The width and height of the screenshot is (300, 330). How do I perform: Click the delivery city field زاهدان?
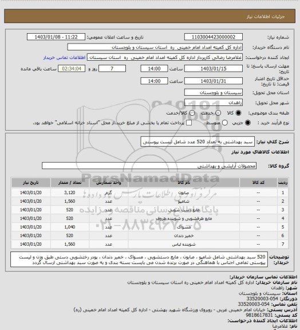click(214, 103)
